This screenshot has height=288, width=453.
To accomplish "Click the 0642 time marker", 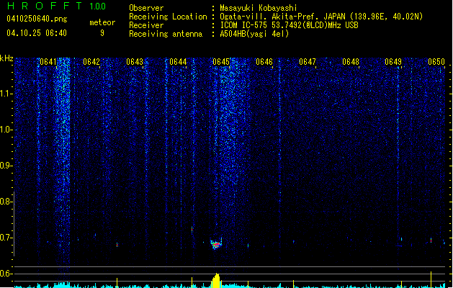I will tap(91, 62).
